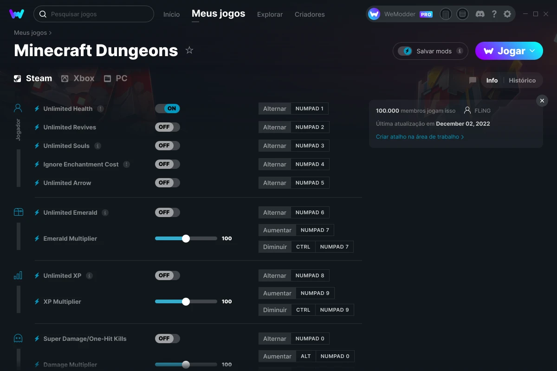Screen dimensions: 557x371
Task: Disable the Unlimited Health toggle
Action: [x=167, y=108]
